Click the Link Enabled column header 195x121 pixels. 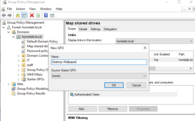pos(164,54)
